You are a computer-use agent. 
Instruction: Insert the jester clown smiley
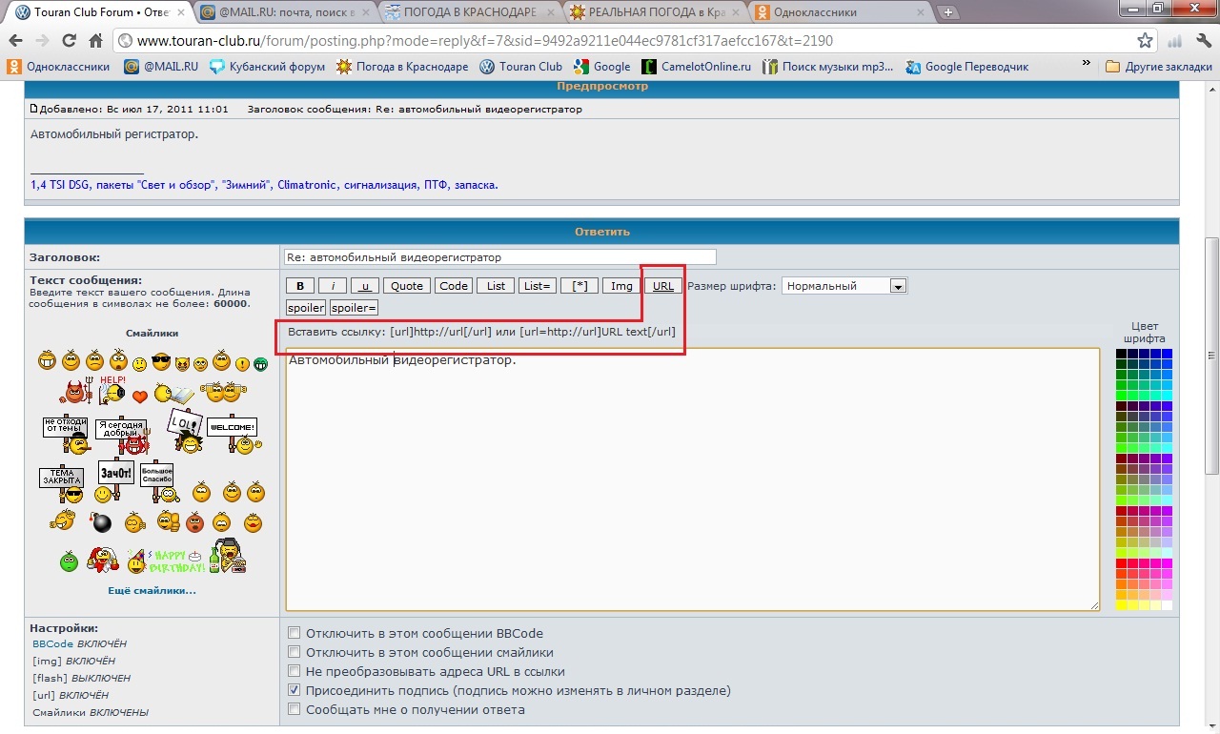[103, 559]
